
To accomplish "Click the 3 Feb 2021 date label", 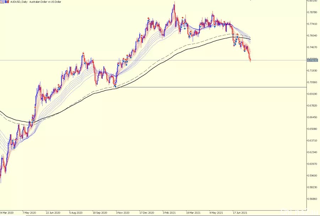I will coord(169,213).
